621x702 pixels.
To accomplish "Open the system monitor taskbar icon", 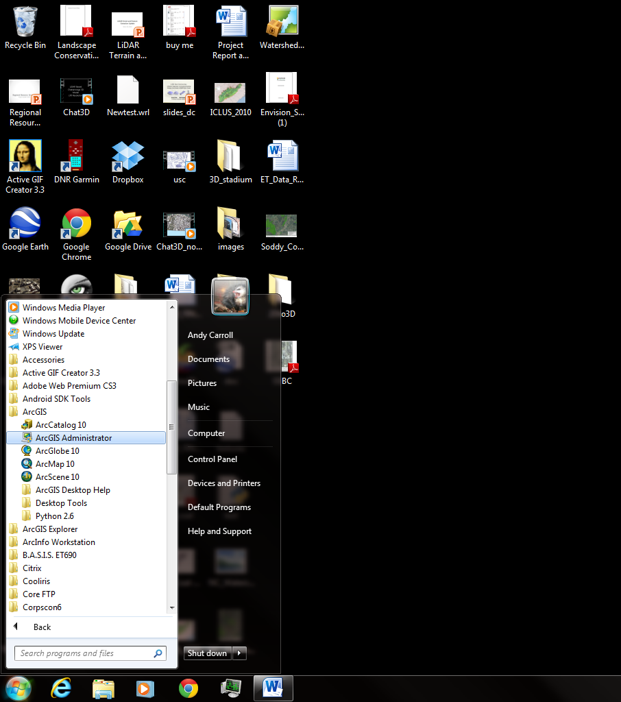I will (231, 688).
